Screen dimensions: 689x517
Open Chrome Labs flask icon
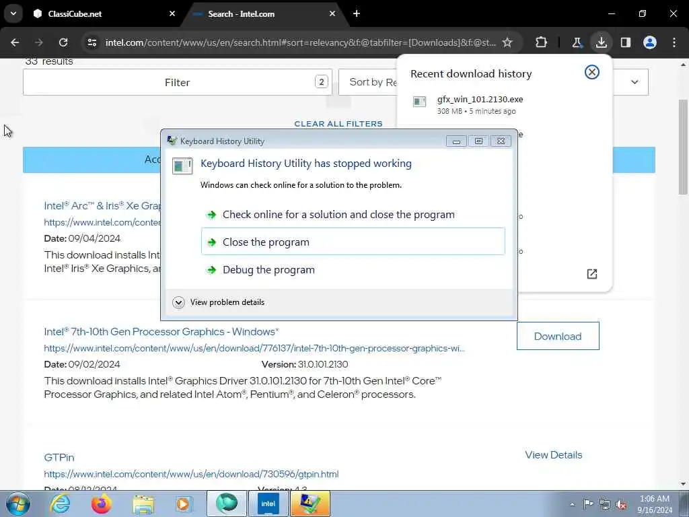click(577, 42)
